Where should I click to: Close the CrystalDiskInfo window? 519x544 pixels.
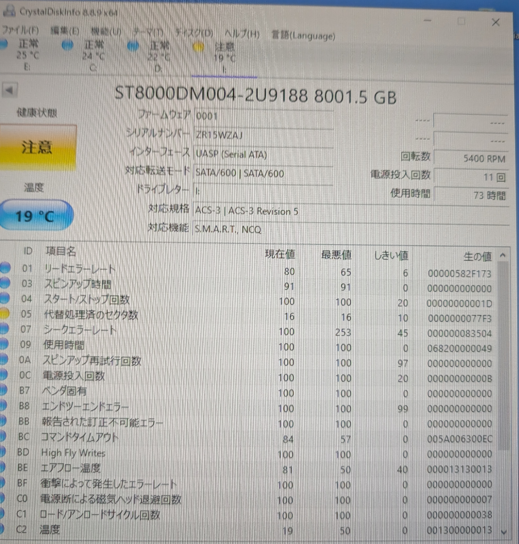pyautogui.click(x=496, y=22)
